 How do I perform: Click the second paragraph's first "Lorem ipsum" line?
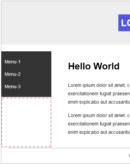tap(99, 116)
